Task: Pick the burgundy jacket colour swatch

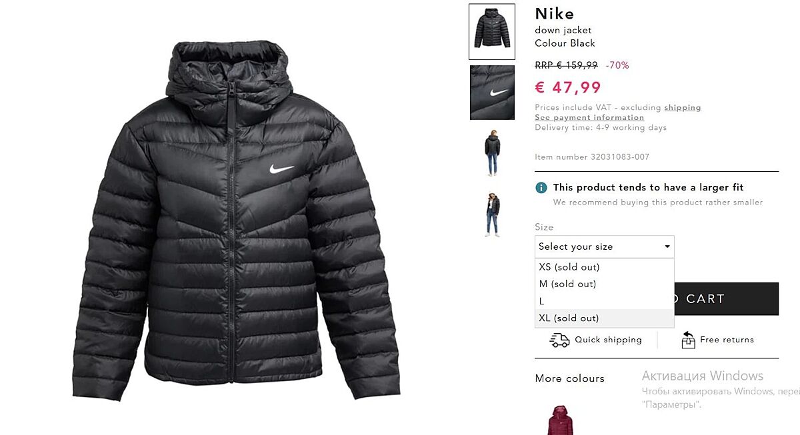Action: tap(561, 420)
